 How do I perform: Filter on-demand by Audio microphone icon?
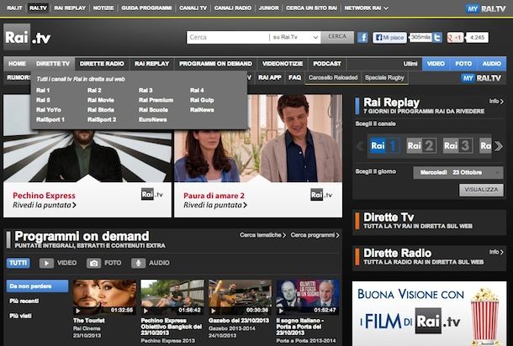point(139,263)
